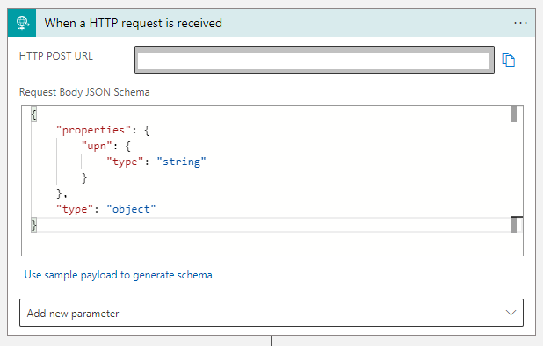Click the trigger title 'When a HTTP request is received'
This screenshot has width=544, height=346.
[x=134, y=23]
